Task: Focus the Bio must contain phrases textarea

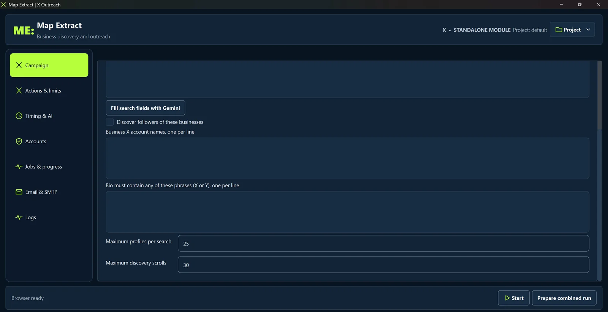Action: [x=347, y=212]
